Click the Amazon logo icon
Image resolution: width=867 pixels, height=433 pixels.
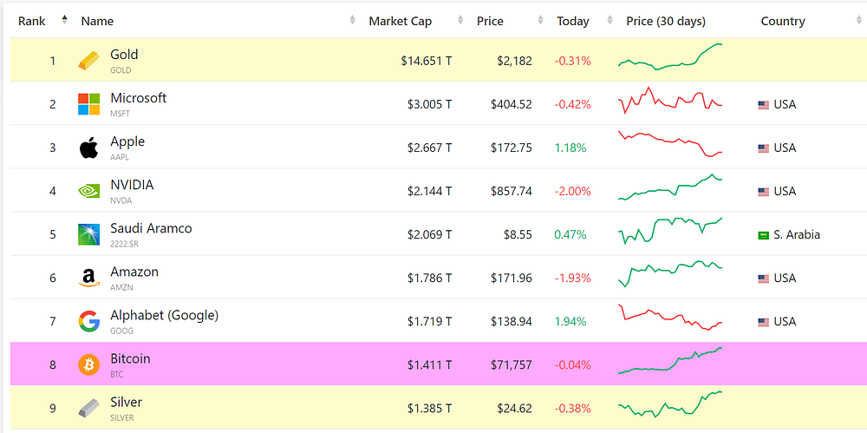[88, 278]
